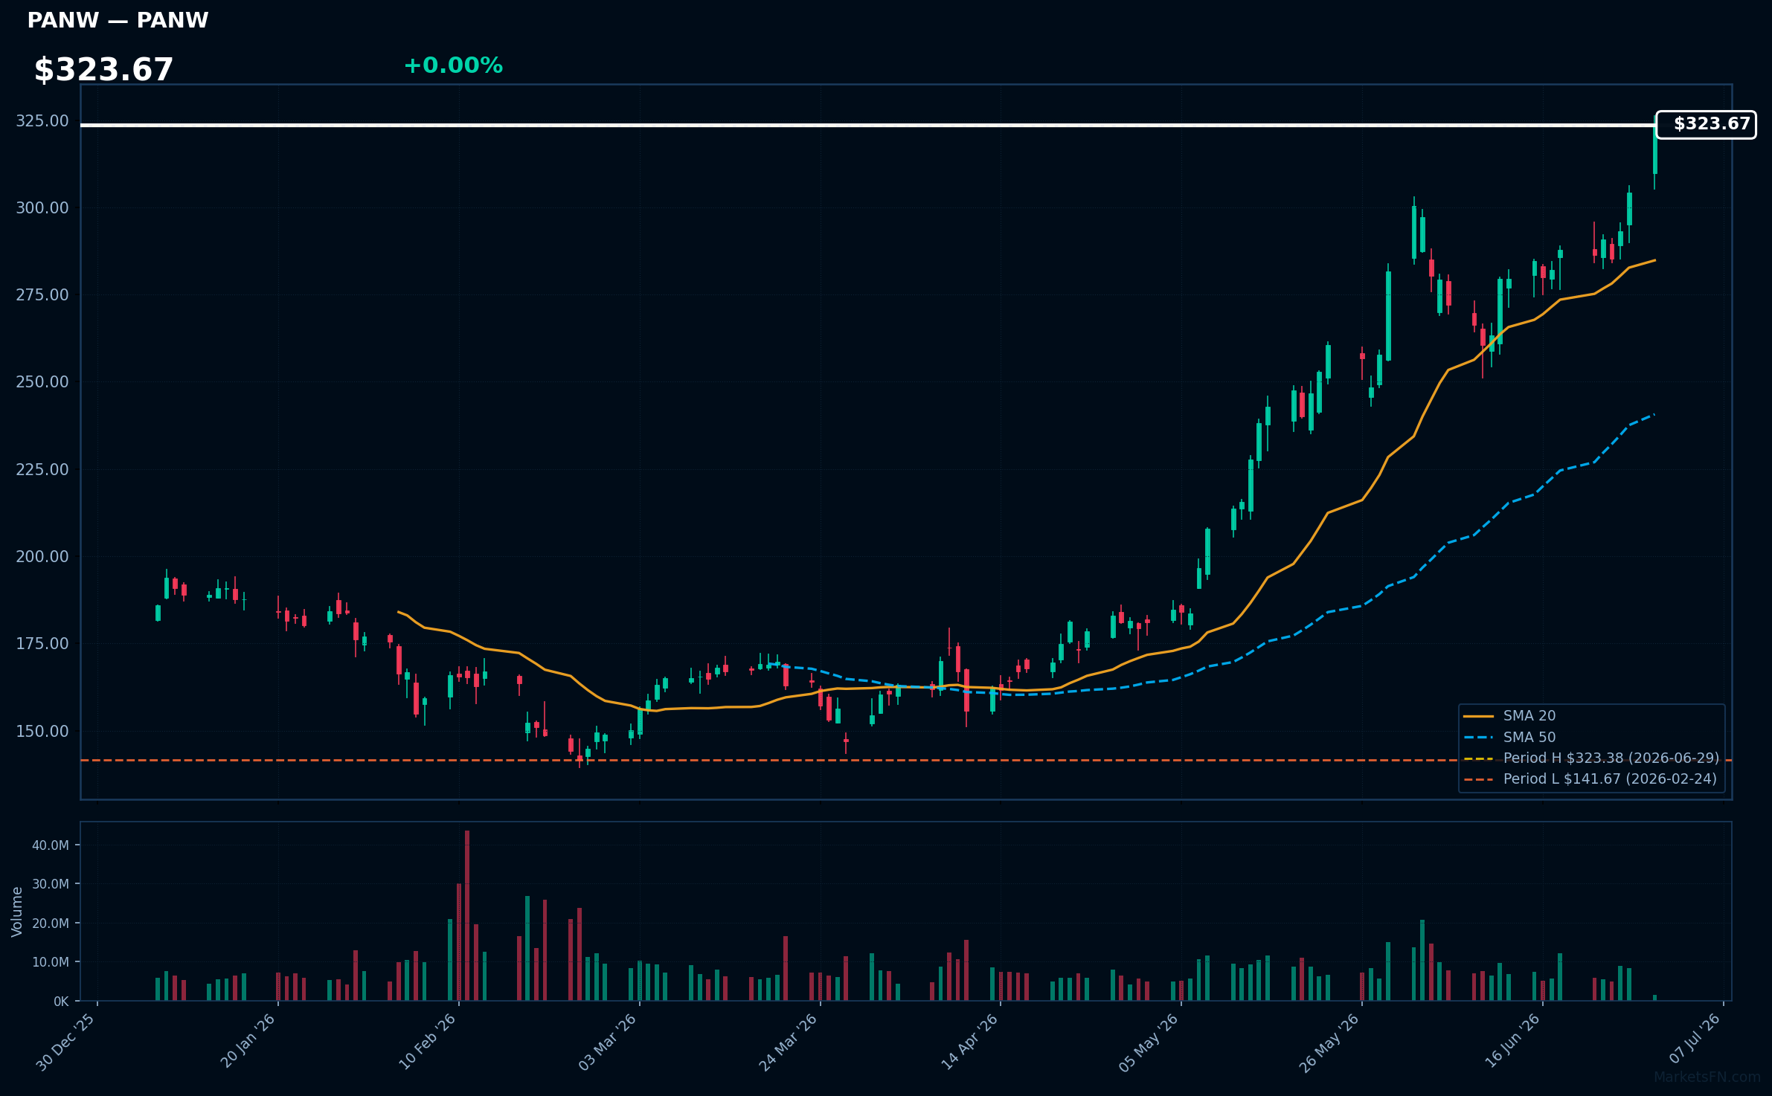Click the 20 Jan '26 date label
This screenshot has width=1772, height=1096.
(x=248, y=1041)
